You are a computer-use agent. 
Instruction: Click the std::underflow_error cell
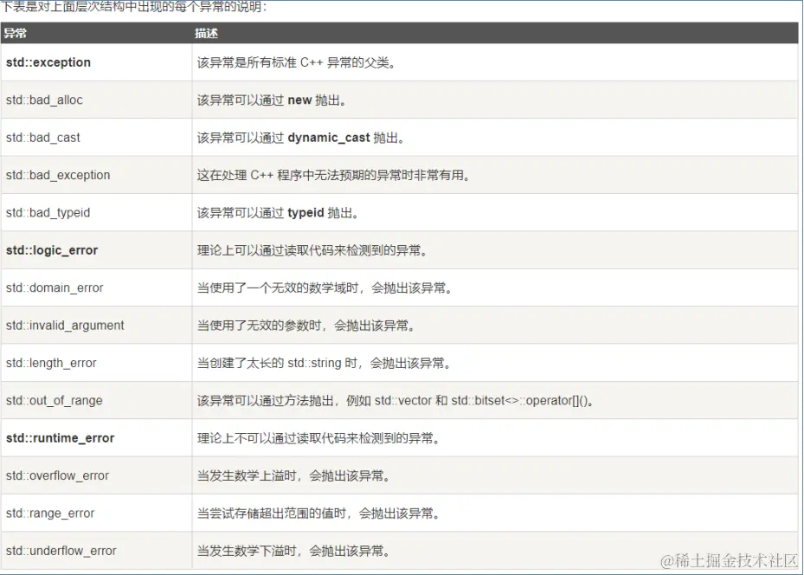(61, 551)
